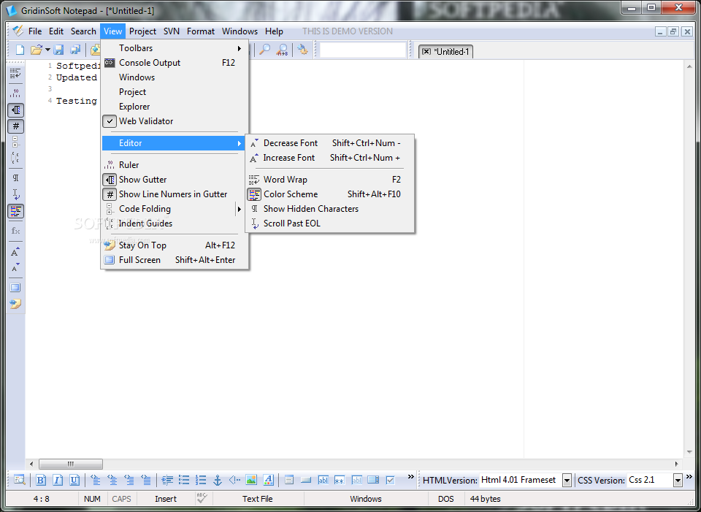Click the HTML preview magnifier icon
The image size is (701, 512).
pos(20,481)
